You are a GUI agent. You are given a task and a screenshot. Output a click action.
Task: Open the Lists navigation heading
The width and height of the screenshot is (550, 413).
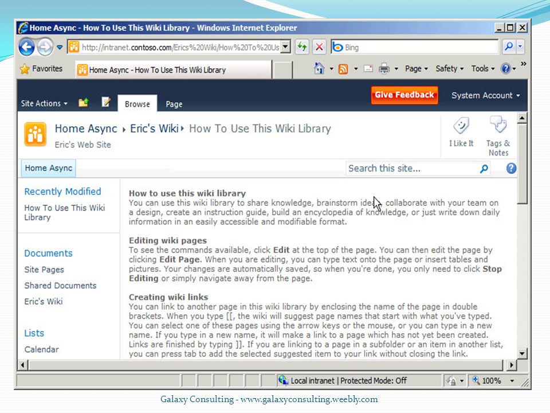click(x=34, y=333)
